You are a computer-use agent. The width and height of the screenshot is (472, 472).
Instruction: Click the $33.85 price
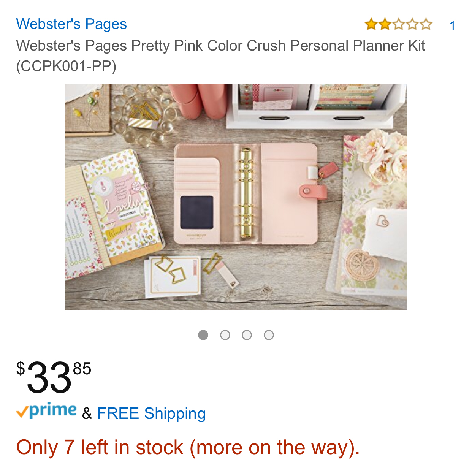click(53, 377)
